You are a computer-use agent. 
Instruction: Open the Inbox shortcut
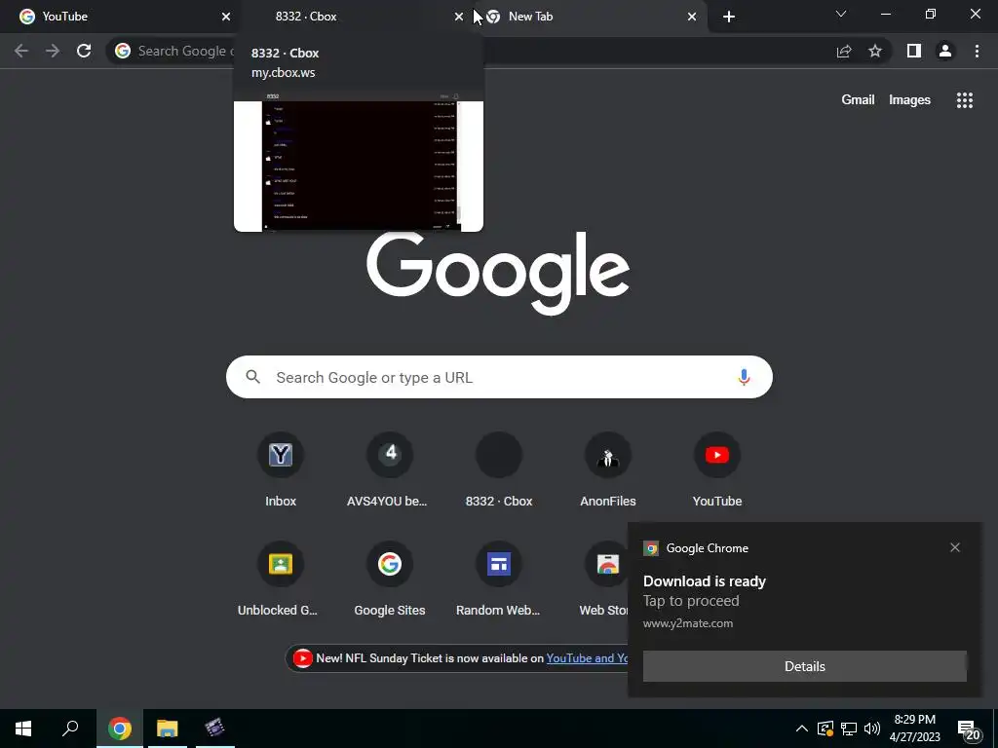pos(281,470)
